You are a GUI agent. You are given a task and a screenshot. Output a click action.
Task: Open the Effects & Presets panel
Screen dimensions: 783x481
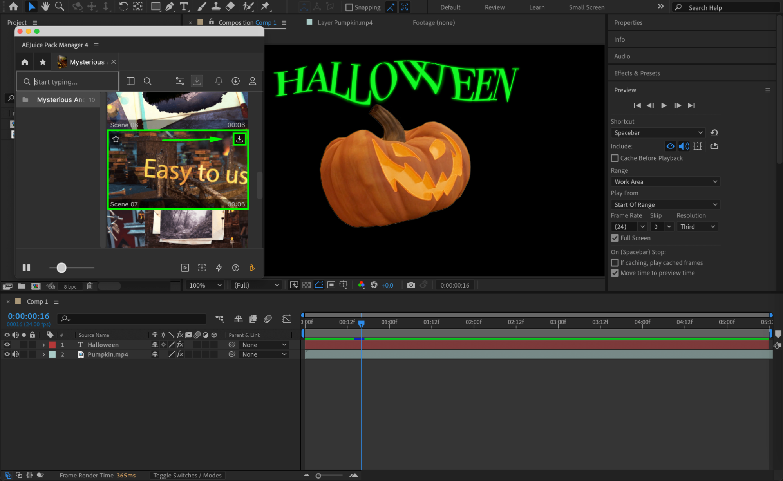(637, 73)
